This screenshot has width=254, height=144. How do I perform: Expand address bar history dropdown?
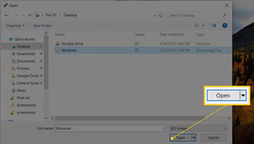pos(155,15)
